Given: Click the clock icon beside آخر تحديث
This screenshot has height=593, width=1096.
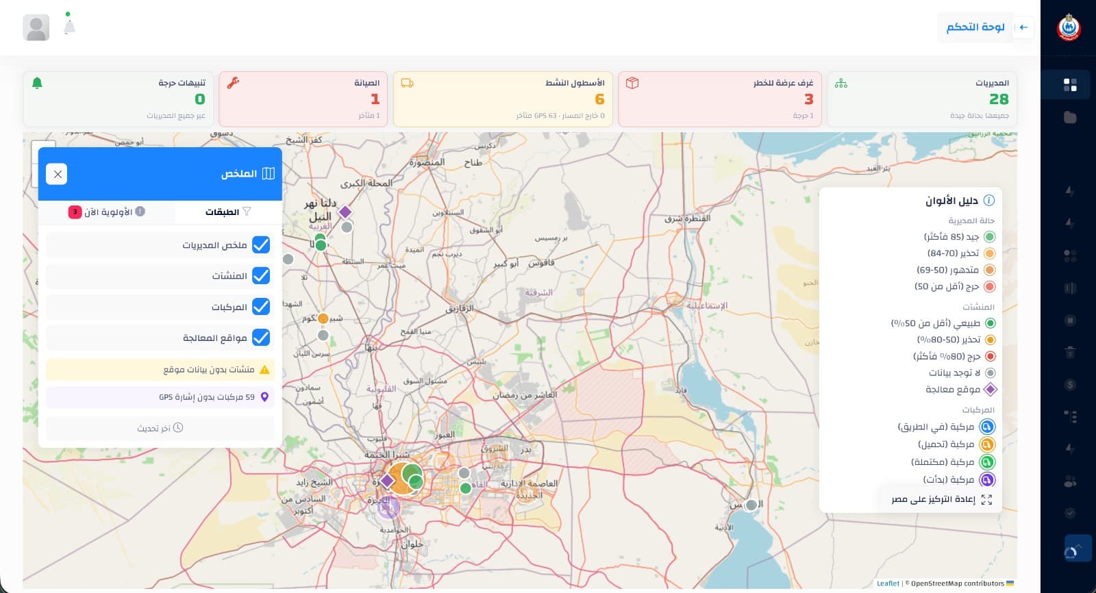Looking at the screenshot, I should point(178,428).
